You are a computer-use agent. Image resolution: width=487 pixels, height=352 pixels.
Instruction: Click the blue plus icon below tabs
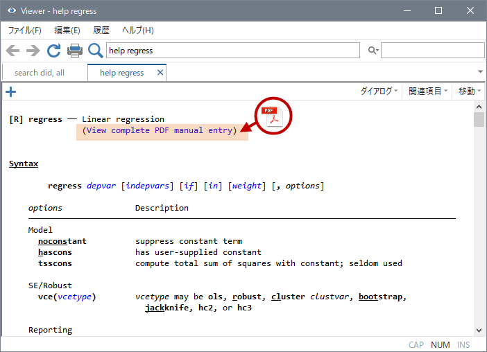tap(11, 91)
